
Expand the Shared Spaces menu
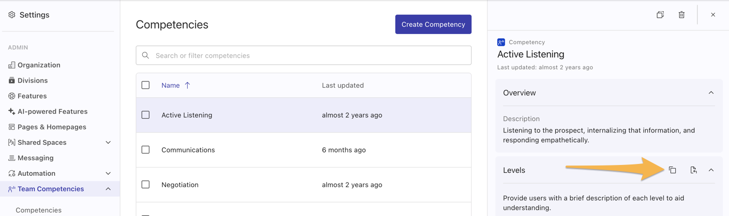click(108, 142)
